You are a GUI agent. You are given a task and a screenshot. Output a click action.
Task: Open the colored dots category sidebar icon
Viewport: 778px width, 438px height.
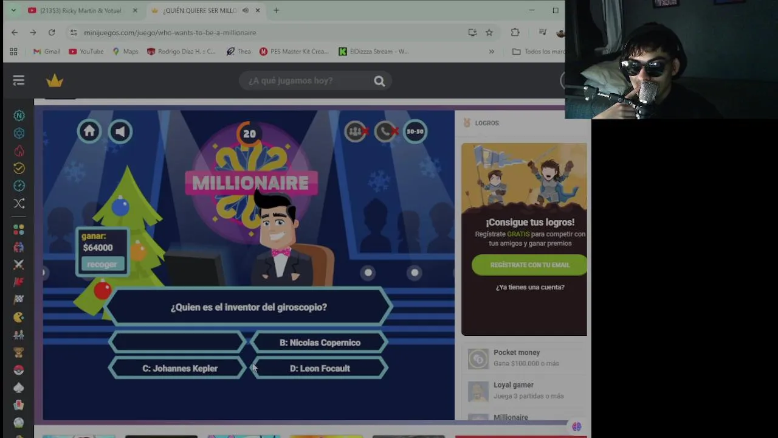tap(19, 229)
